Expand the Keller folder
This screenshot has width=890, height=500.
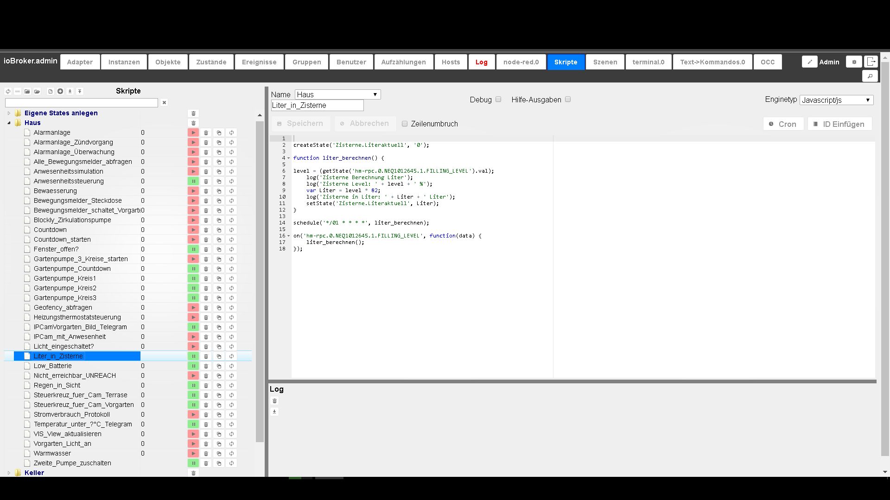(x=9, y=473)
